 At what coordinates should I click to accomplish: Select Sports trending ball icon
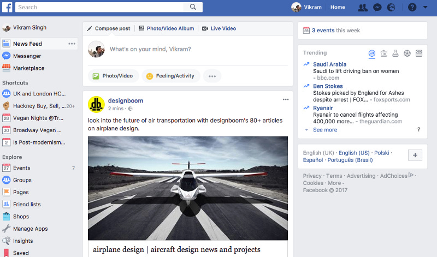click(407, 53)
